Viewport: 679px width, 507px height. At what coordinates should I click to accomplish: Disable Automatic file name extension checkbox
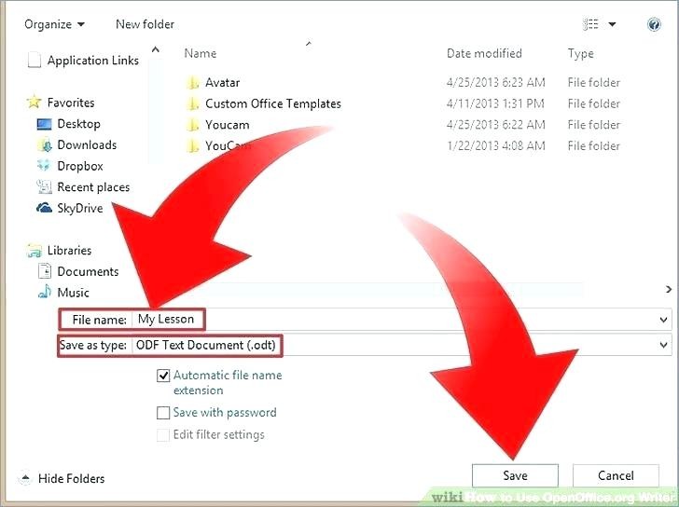[163, 376]
